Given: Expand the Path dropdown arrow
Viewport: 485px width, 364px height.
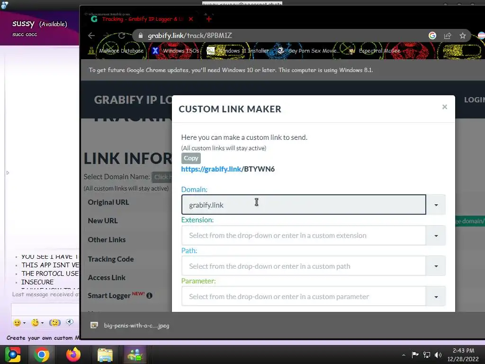Looking at the screenshot, I should coord(436,266).
